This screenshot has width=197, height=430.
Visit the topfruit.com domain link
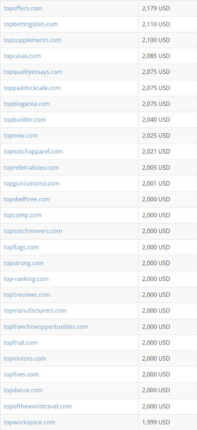[x=21, y=343]
